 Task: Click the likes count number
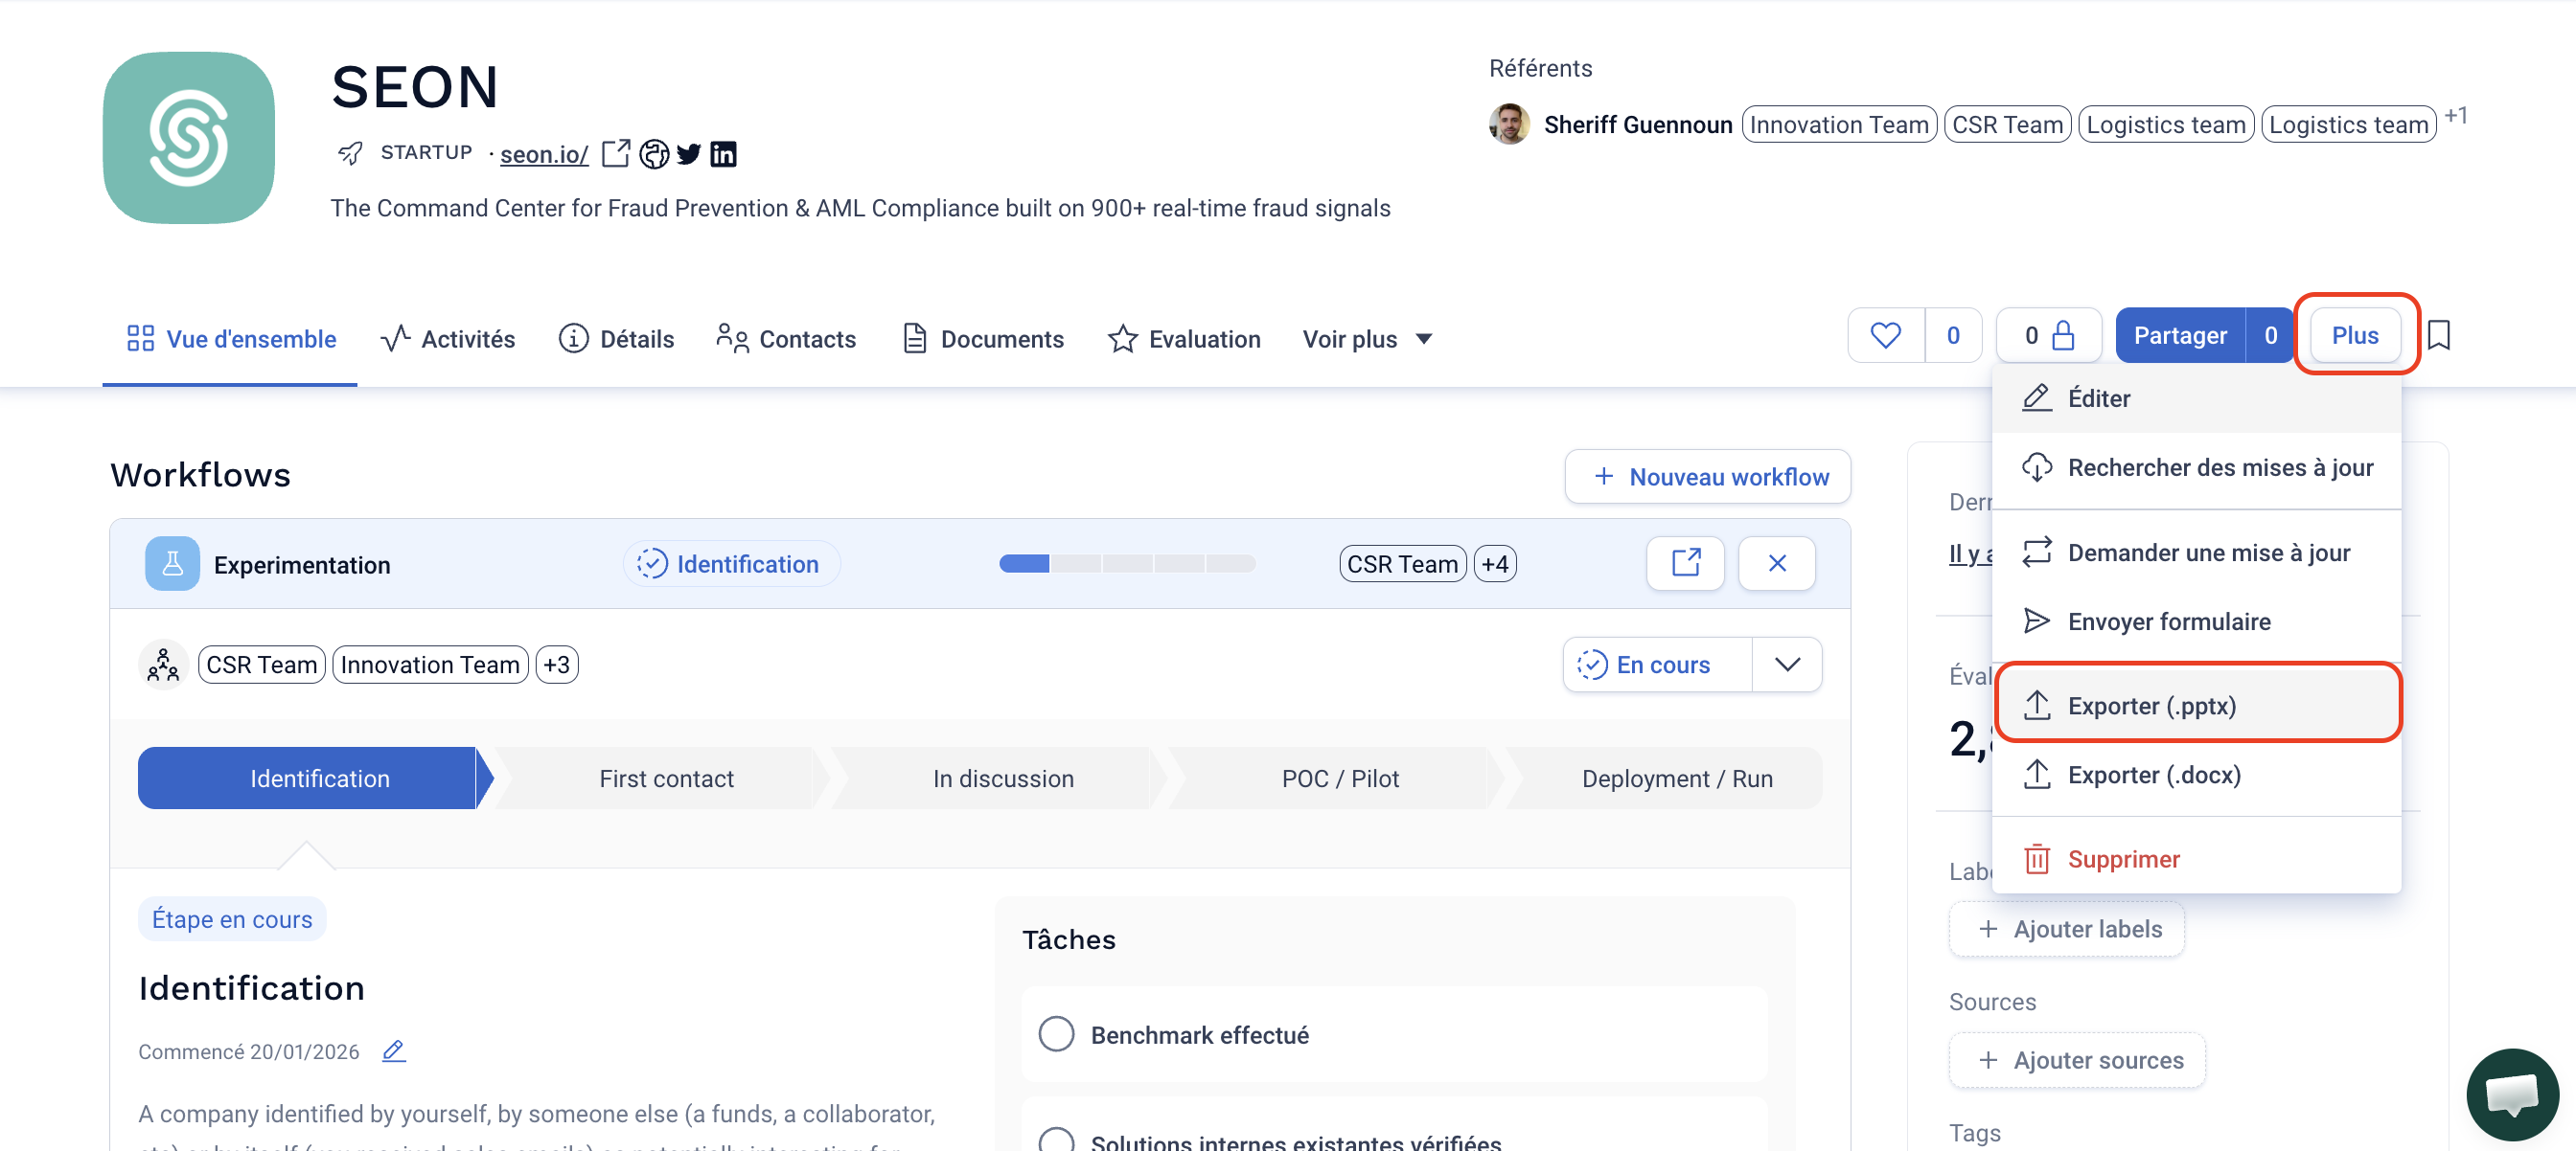(x=1953, y=336)
